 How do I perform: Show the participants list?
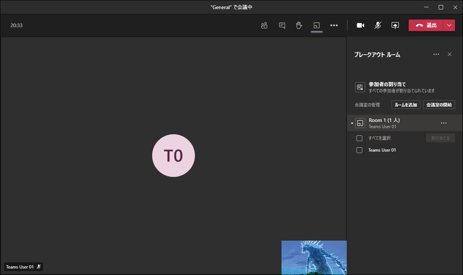(264, 25)
